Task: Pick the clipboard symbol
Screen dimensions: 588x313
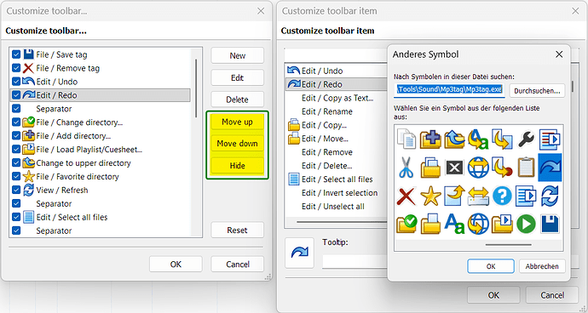Action: [526, 168]
